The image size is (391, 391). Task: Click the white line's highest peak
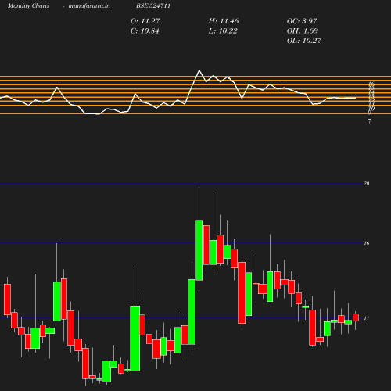(199, 70)
